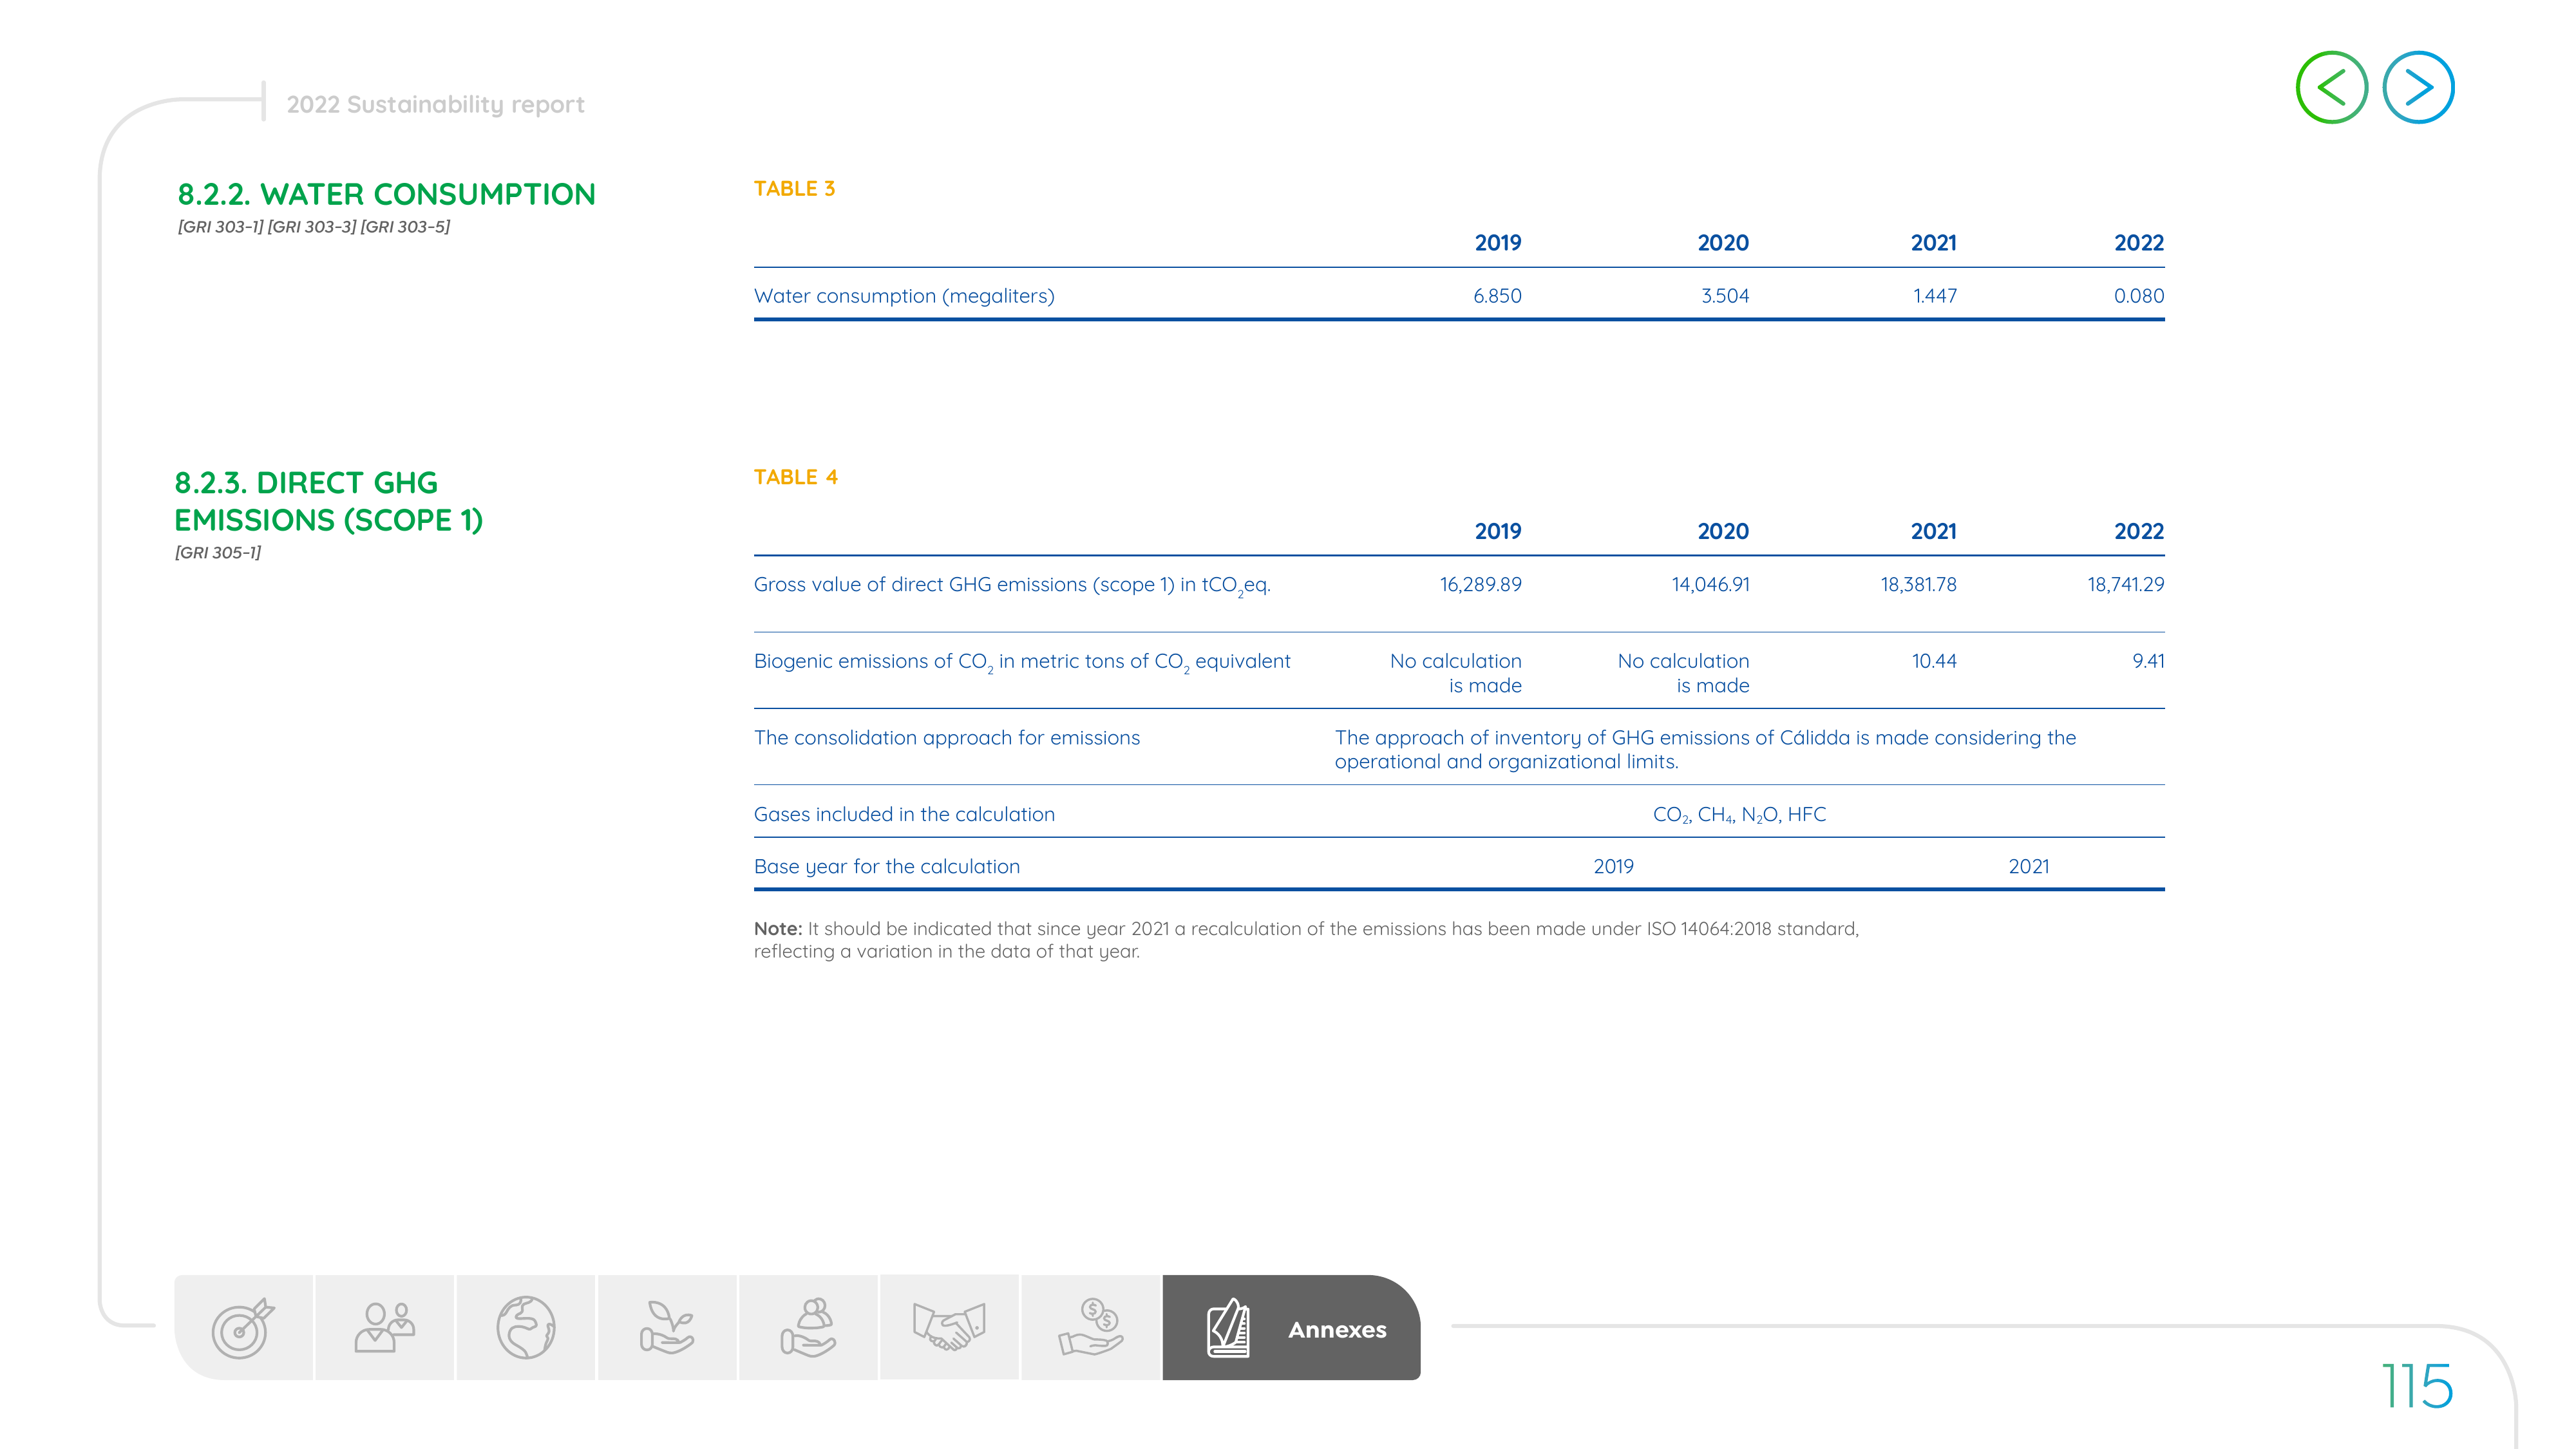
Task: Select emissions value 18,381.78
Action: pos(1919,585)
